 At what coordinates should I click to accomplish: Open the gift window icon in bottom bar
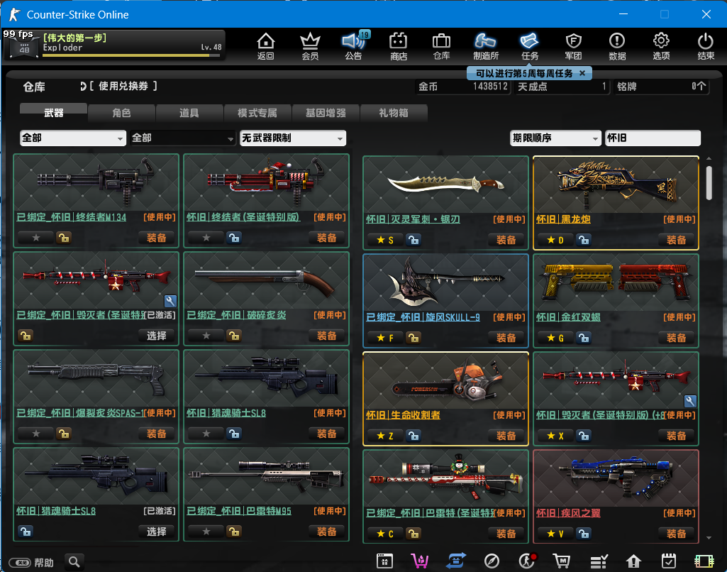coord(385,561)
